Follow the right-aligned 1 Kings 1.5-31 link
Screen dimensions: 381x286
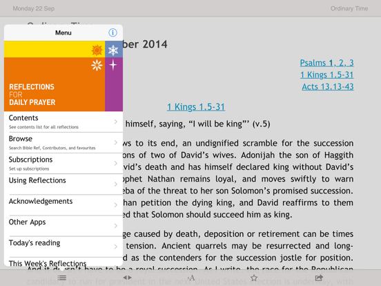coord(327,75)
